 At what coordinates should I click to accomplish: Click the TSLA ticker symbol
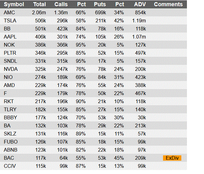point(10,21)
